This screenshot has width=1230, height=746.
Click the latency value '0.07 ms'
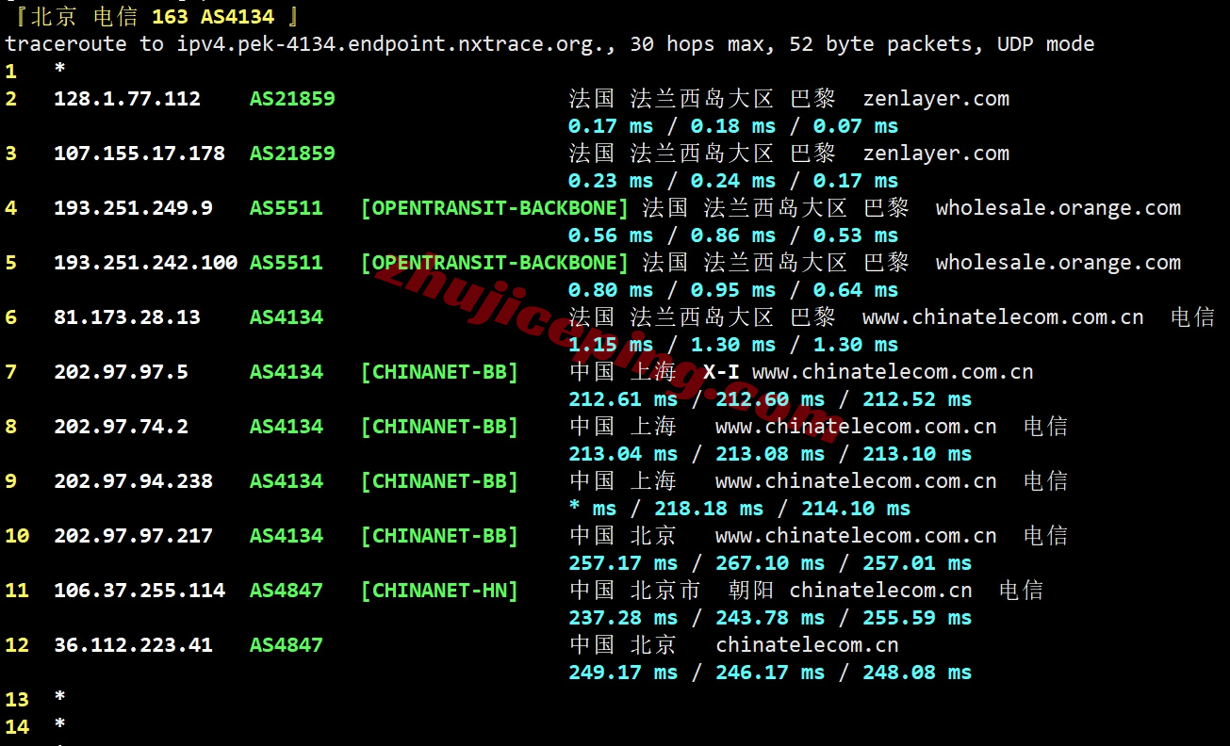tap(856, 126)
